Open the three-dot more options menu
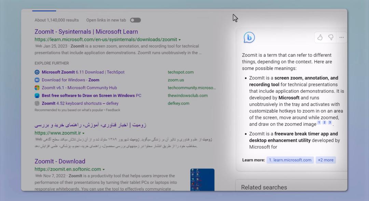 tap(341, 37)
